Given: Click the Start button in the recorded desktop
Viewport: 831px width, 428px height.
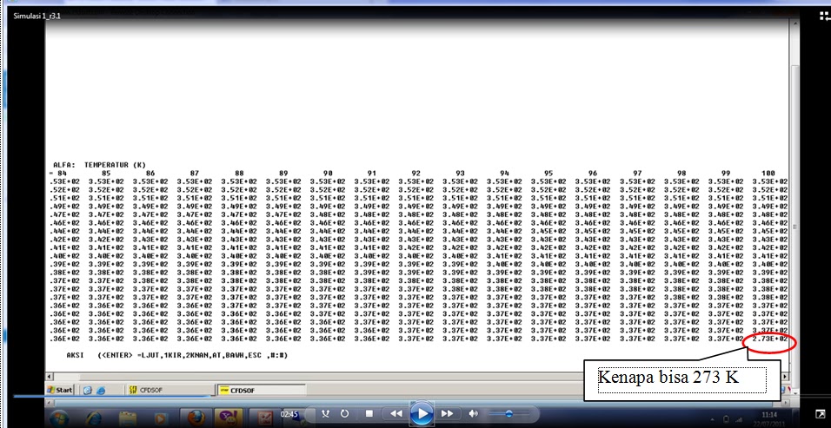Looking at the screenshot, I should pyautogui.click(x=60, y=390).
